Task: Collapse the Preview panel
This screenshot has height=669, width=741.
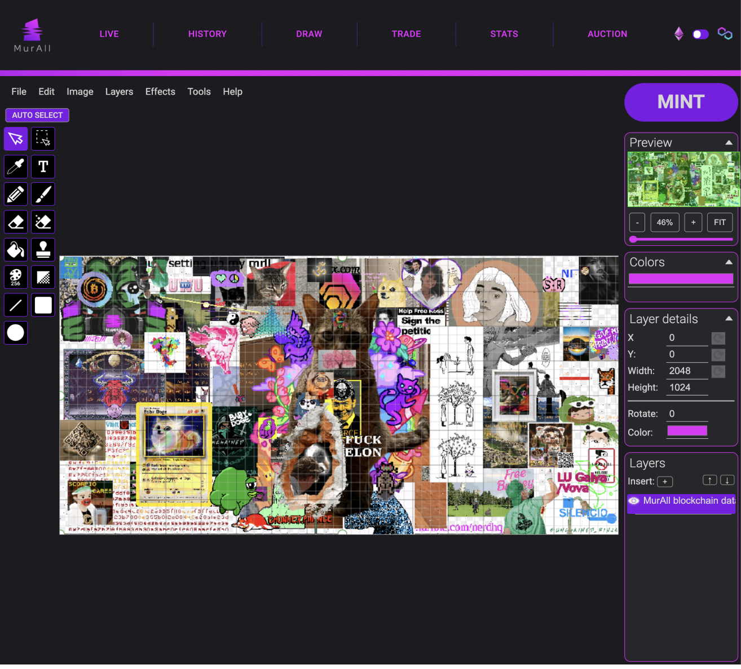Action: (x=729, y=143)
